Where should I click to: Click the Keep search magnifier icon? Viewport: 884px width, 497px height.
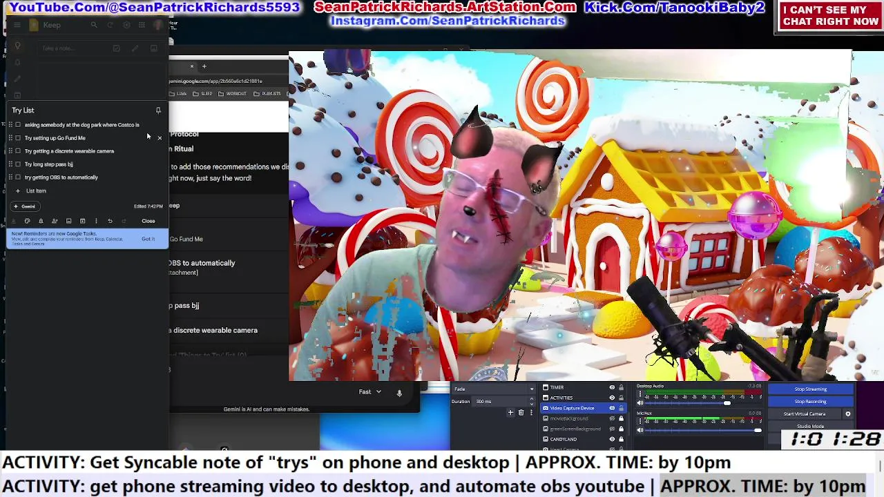(94, 25)
